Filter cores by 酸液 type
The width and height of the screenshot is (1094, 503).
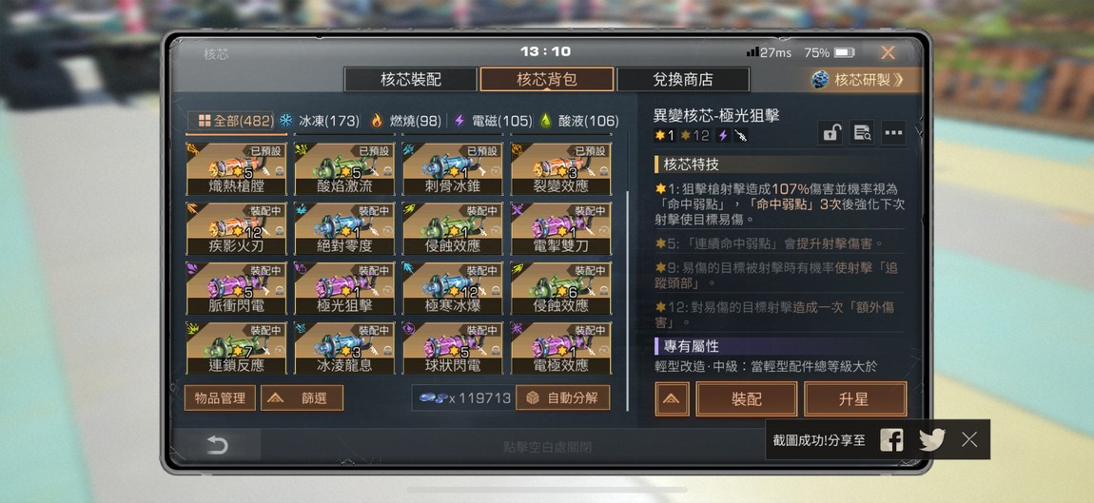pos(579,121)
